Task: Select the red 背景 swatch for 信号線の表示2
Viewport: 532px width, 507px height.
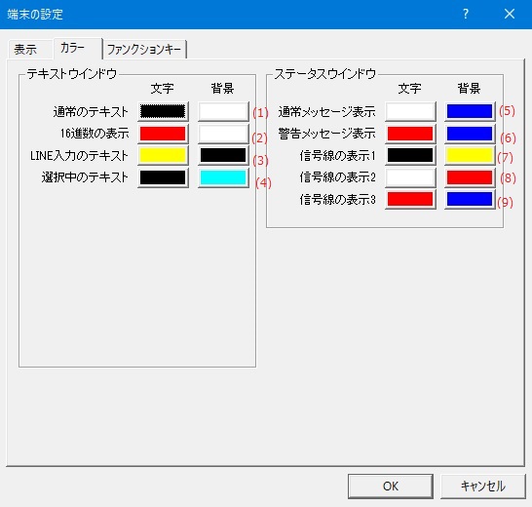Action: [x=470, y=177]
